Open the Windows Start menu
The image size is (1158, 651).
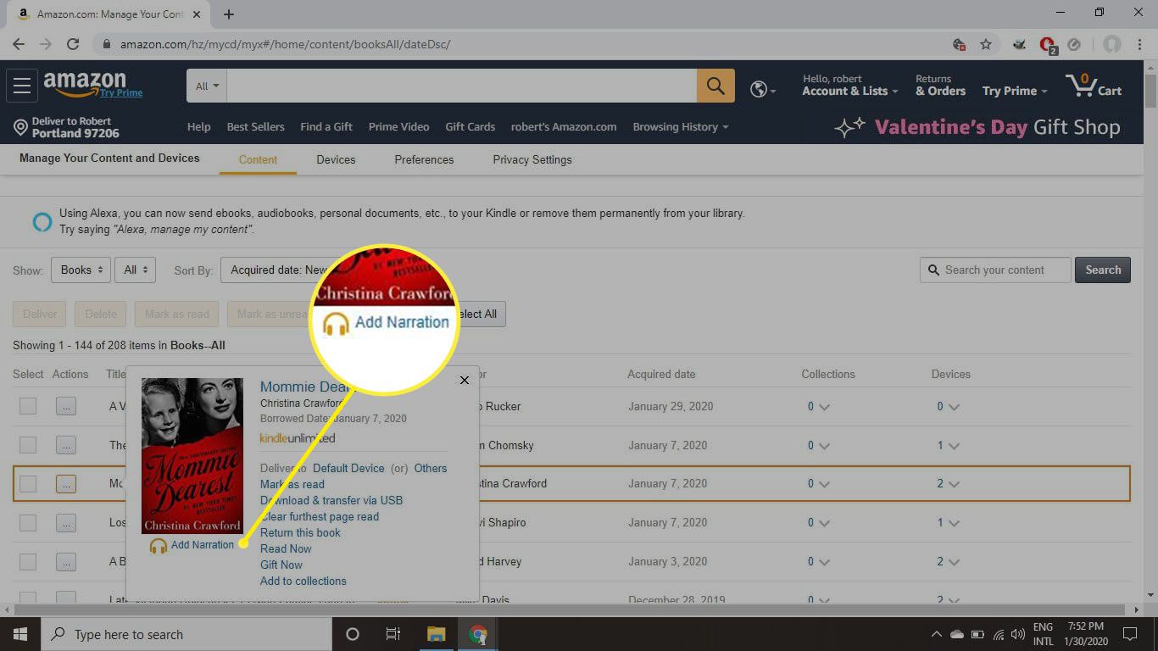20,634
